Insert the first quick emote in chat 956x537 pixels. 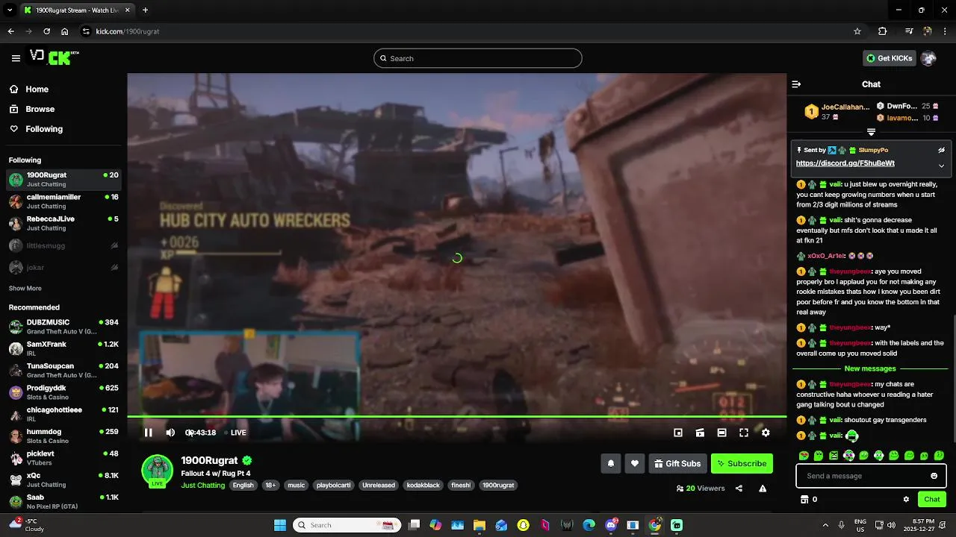[804, 456]
